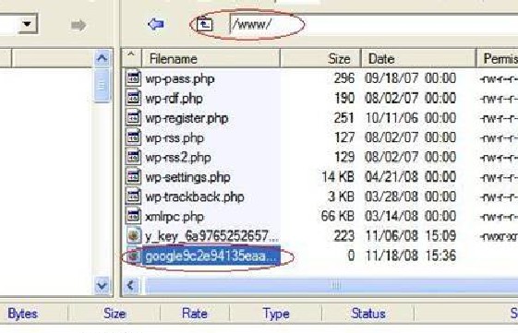The height and width of the screenshot is (333, 518).
Task: Click the Rate queue column header
Action: click(x=195, y=314)
